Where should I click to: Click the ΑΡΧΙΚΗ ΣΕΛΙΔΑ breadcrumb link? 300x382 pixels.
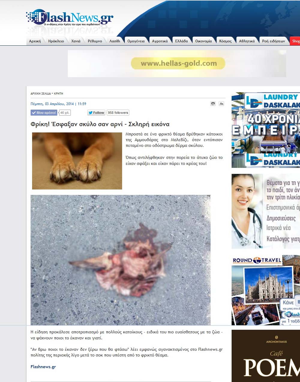40,94
